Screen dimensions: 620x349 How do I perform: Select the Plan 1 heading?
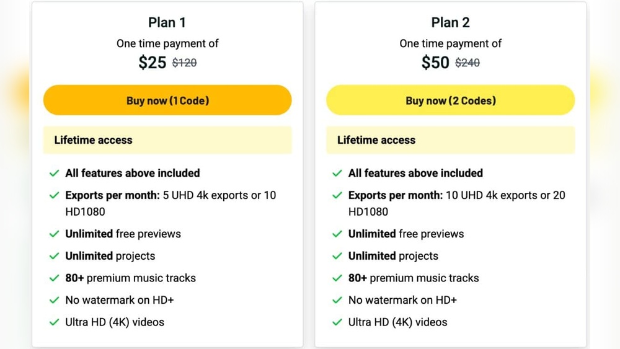click(x=167, y=23)
